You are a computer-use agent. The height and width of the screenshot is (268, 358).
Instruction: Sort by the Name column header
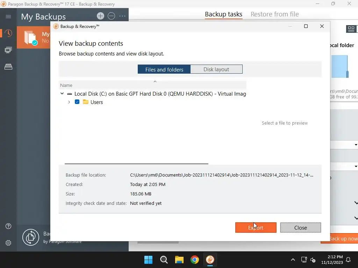152,85
